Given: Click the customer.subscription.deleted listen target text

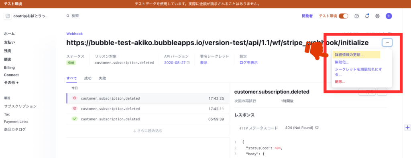Looking at the screenshot, I should tap(124, 63).
